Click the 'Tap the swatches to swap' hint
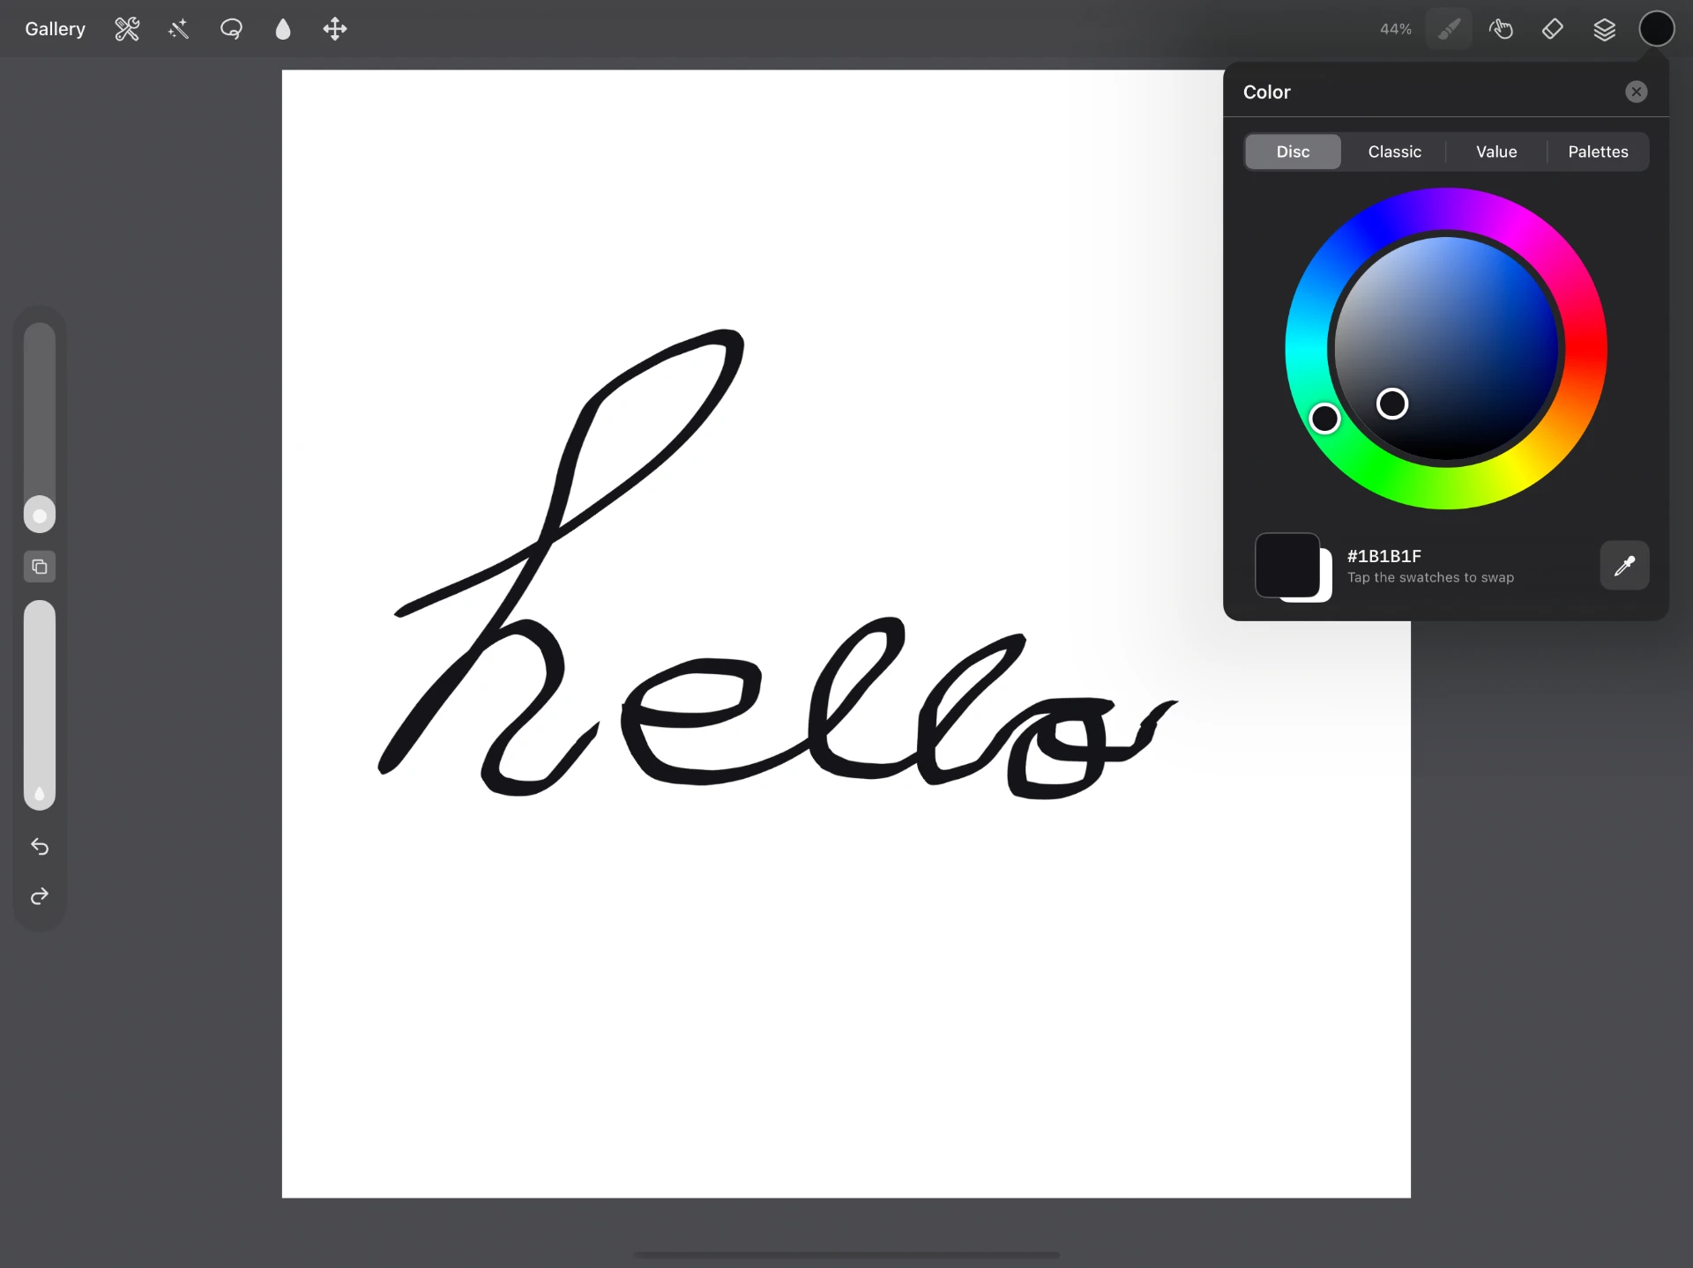 [1430, 578]
